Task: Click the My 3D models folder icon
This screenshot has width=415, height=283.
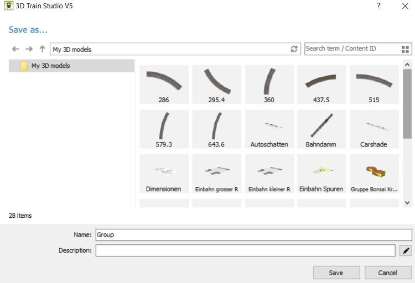Action: [x=24, y=66]
